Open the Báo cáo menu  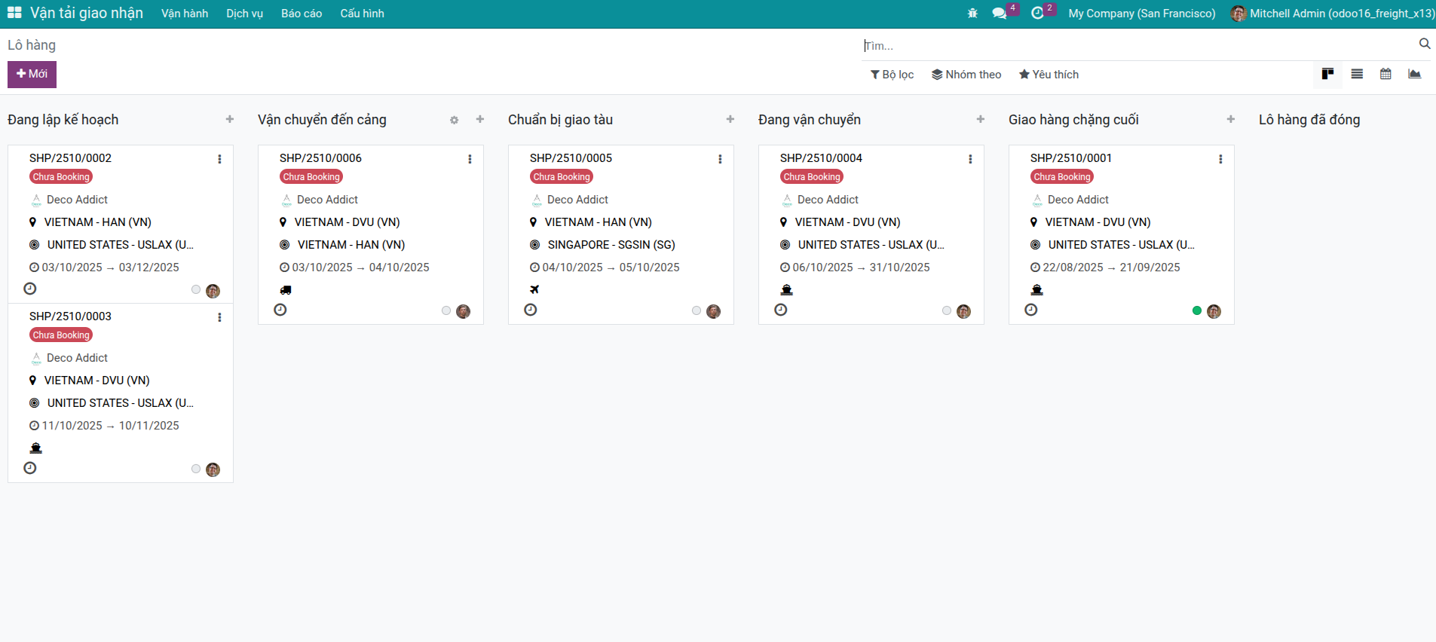pos(302,14)
